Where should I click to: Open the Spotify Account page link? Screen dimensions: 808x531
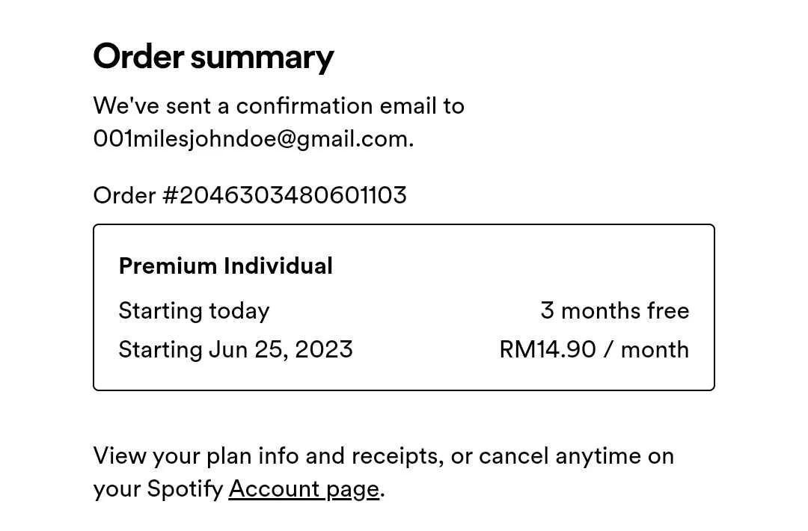(x=304, y=489)
